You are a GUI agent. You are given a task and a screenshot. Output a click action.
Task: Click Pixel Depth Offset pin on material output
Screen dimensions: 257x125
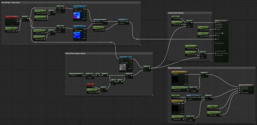coord(216,55)
